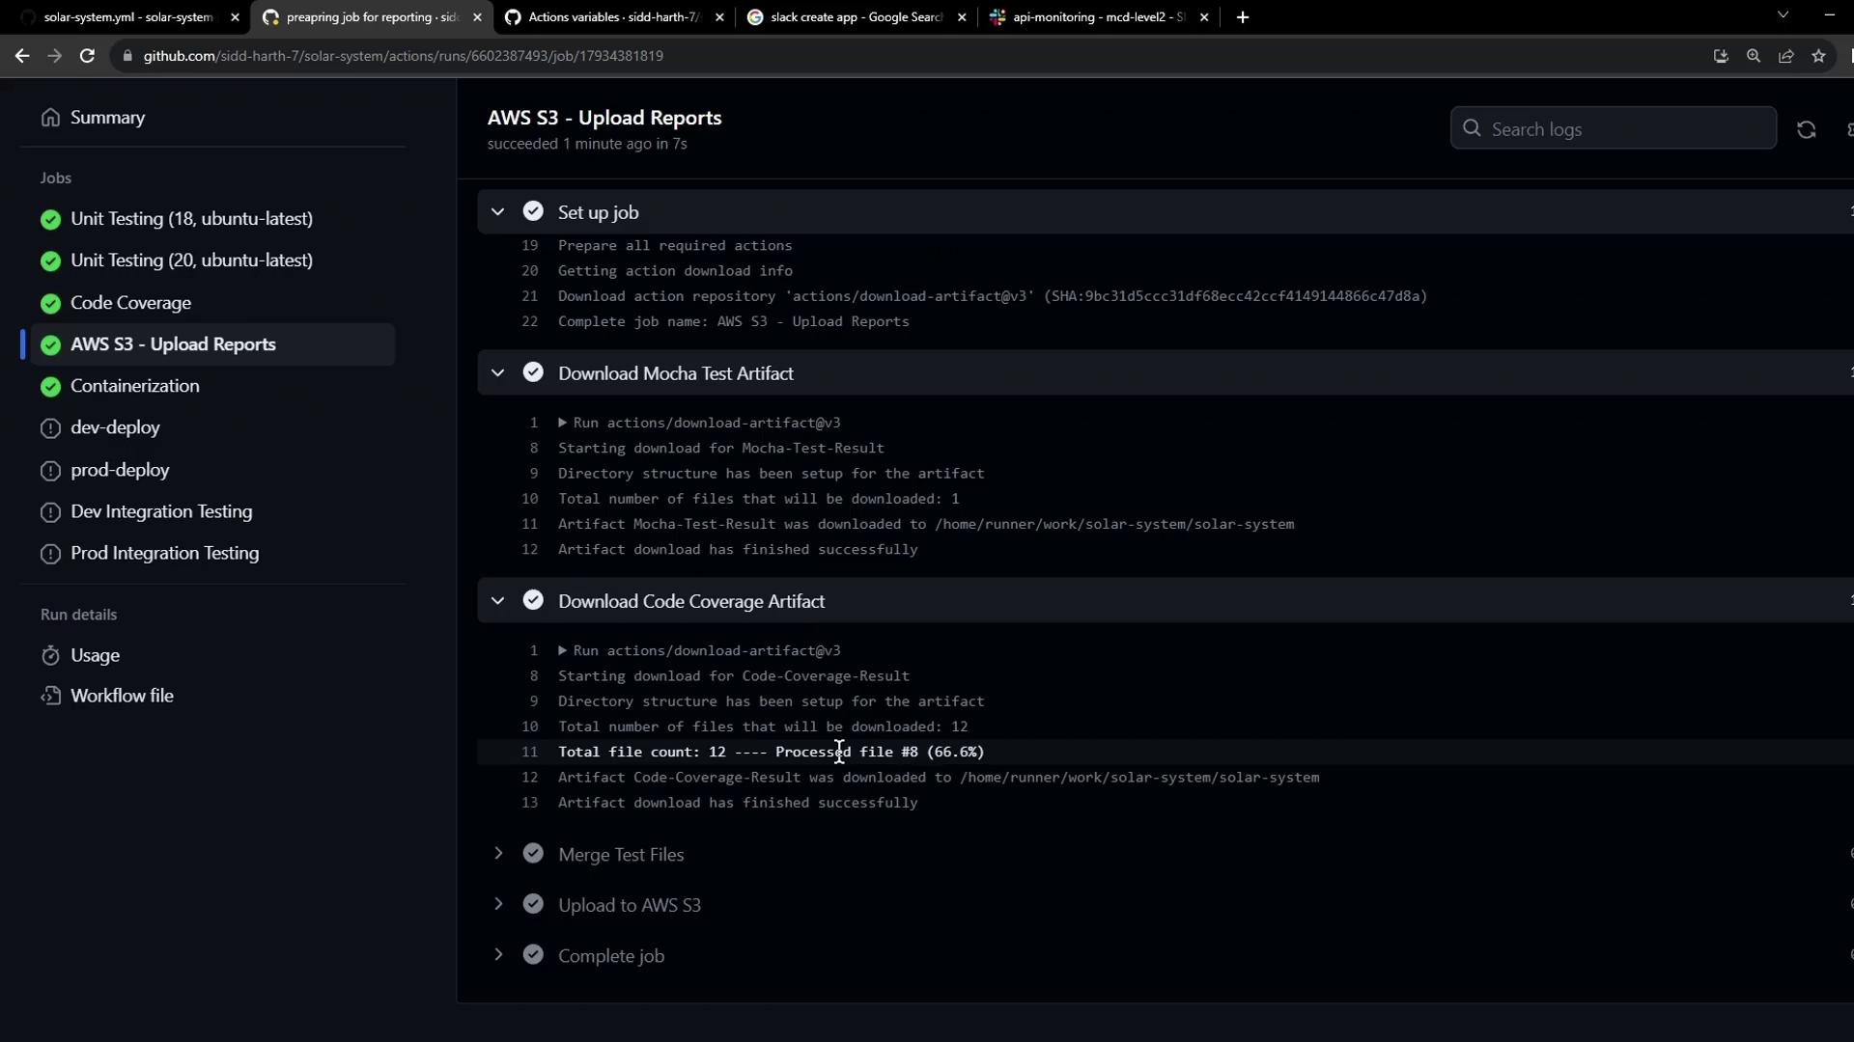
Task: Click the install app icon in address bar
Action: [1721, 56]
